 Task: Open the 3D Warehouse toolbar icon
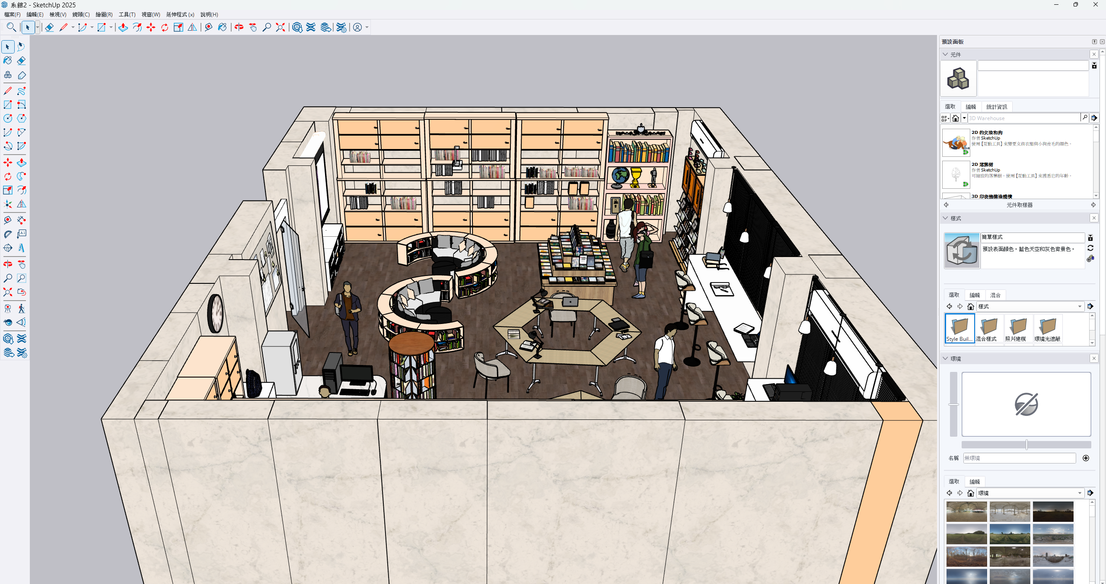point(297,28)
